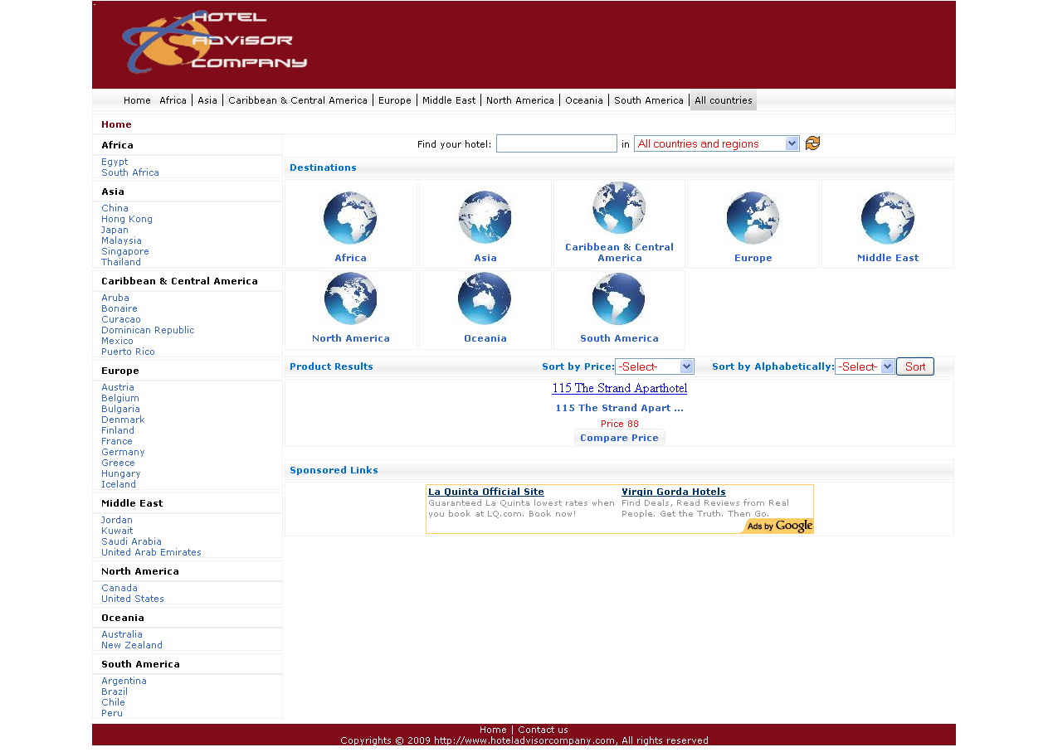Open Australia in the sidebar

point(122,634)
